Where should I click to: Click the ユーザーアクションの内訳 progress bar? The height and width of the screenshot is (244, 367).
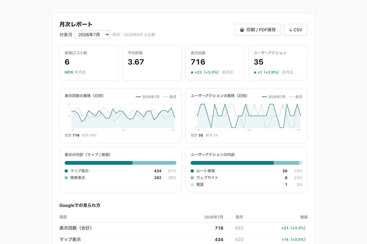click(x=247, y=163)
